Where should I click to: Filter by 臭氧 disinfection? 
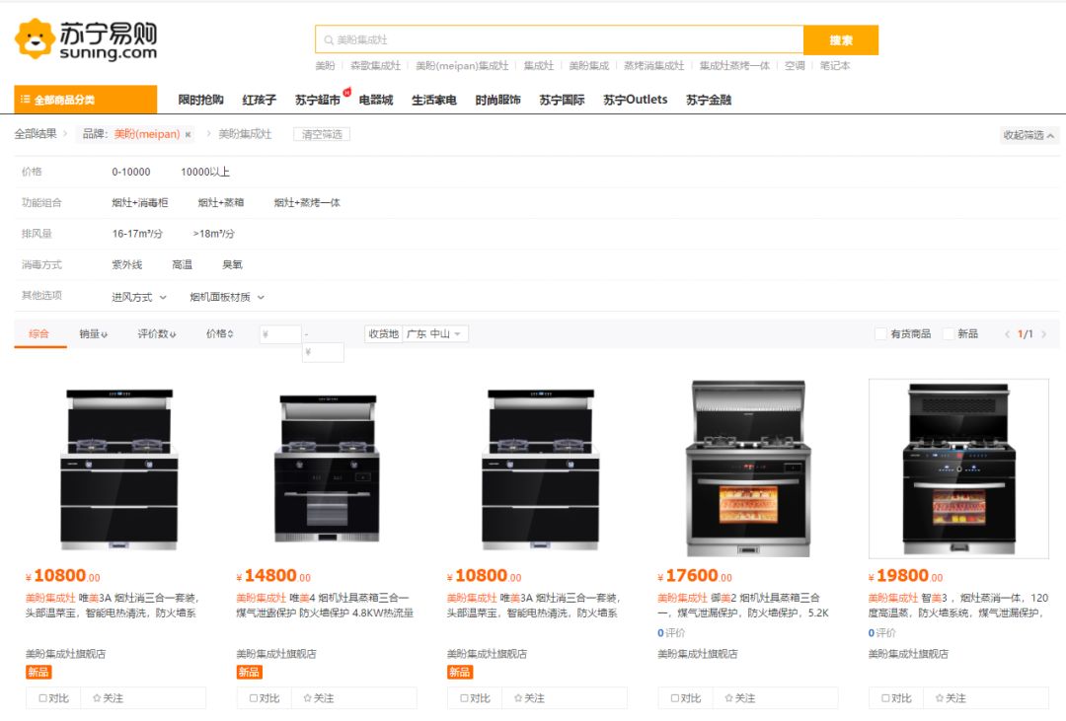point(233,264)
